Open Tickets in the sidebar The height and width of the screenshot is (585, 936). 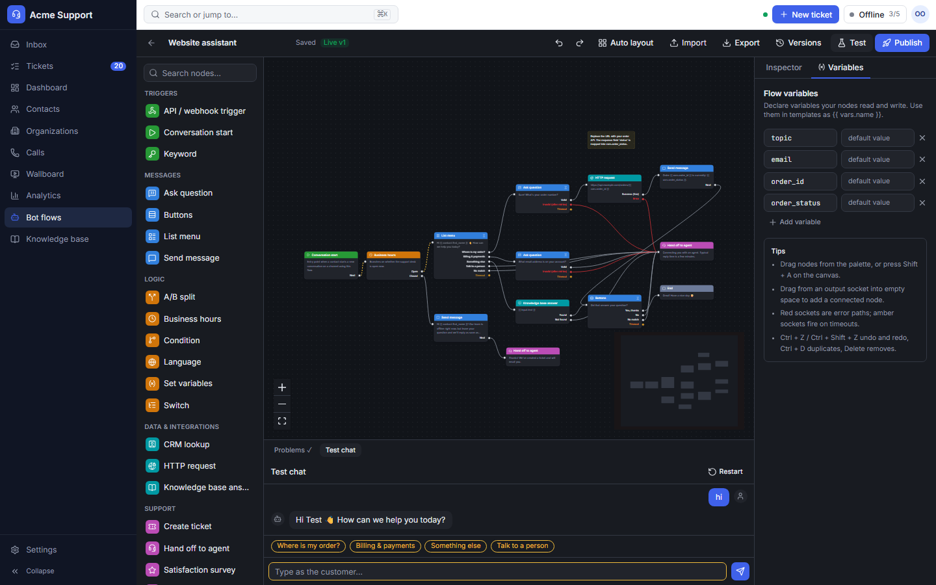click(68, 66)
